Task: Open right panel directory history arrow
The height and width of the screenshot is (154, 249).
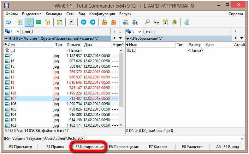Action: coord(241,38)
